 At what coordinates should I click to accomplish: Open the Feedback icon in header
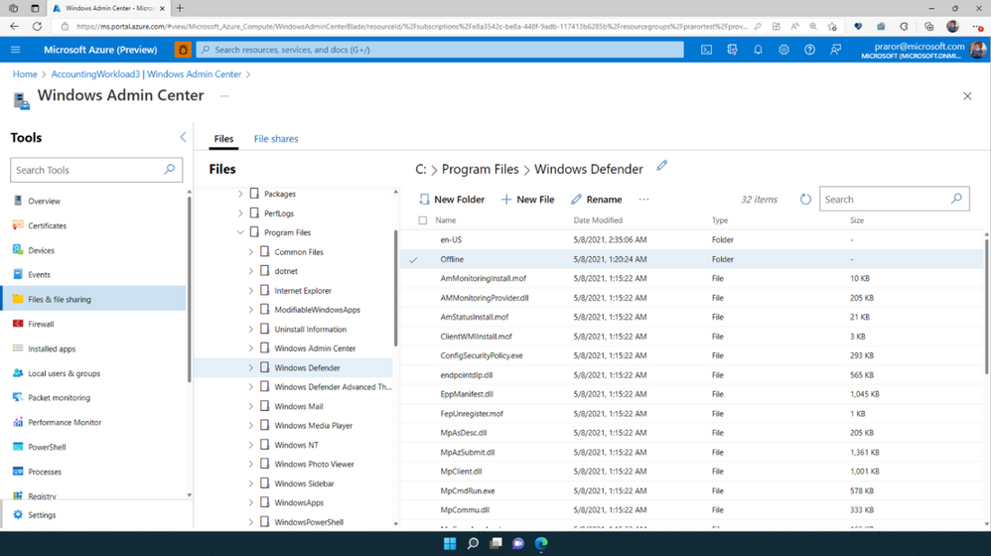(835, 50)
